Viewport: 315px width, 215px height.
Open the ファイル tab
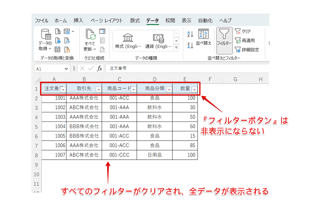(42, 21)
